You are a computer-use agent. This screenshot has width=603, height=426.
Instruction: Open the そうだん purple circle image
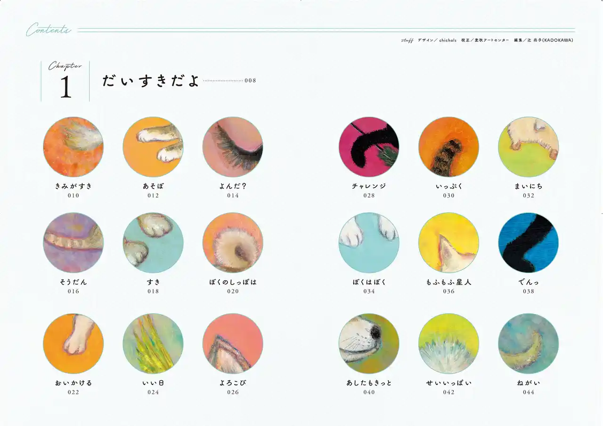coord(73,243)
